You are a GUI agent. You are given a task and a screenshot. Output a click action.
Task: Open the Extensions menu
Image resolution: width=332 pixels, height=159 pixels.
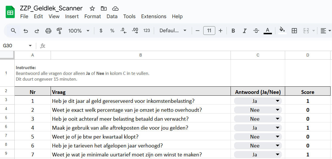[154, 16]
